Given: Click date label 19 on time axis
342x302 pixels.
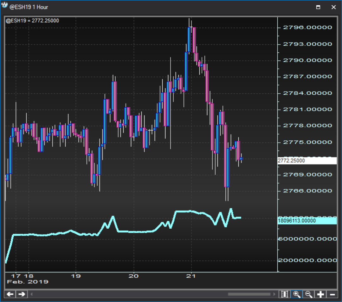Looking at the screenshot, I should [x=76, y=276].
